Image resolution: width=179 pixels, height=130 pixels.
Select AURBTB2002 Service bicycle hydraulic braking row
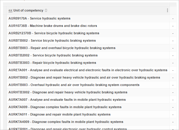[x=53, y=55]
